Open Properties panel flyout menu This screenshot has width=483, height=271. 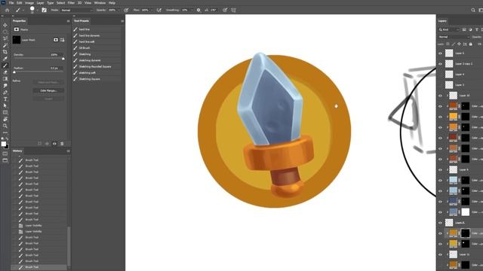click(68, 21)
